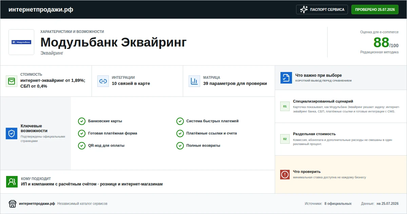Viewport: 407px width, 214px height.
Task: Click the Раздельная стоимость heading
Action: [x=314, y=134]
